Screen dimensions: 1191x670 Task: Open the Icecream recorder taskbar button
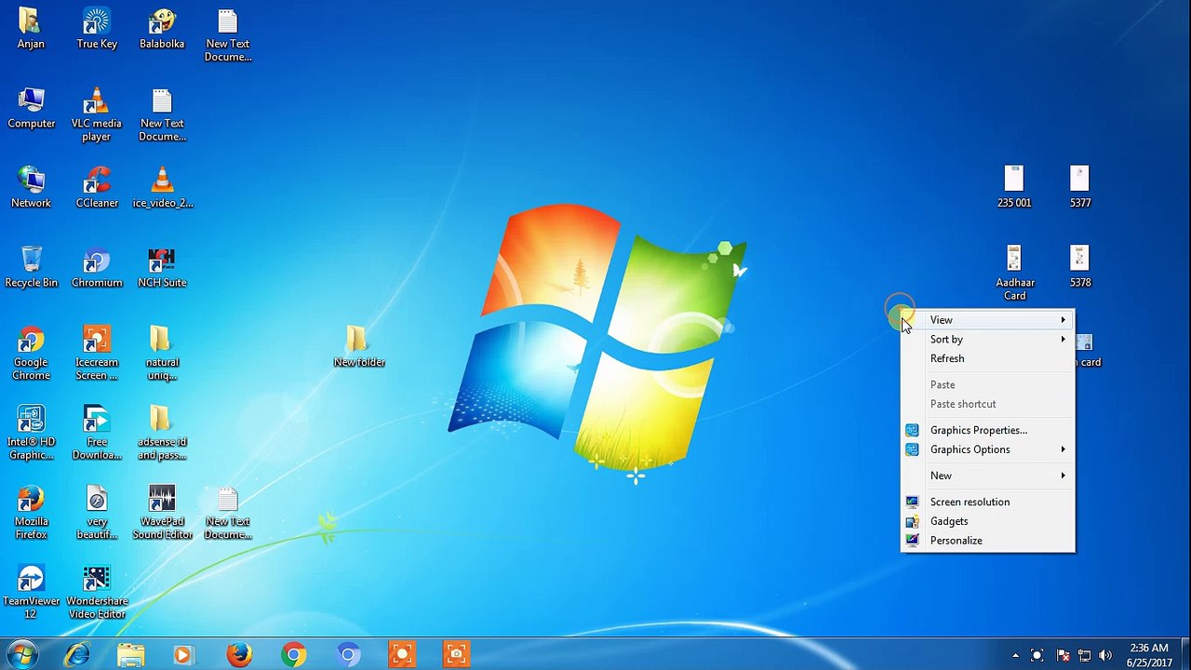[402, 655]
